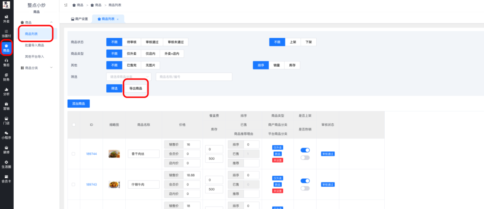This screenshot has height=209, width=484.
Task: Open the 分析 chart icon
Action: tap(6, 91)
